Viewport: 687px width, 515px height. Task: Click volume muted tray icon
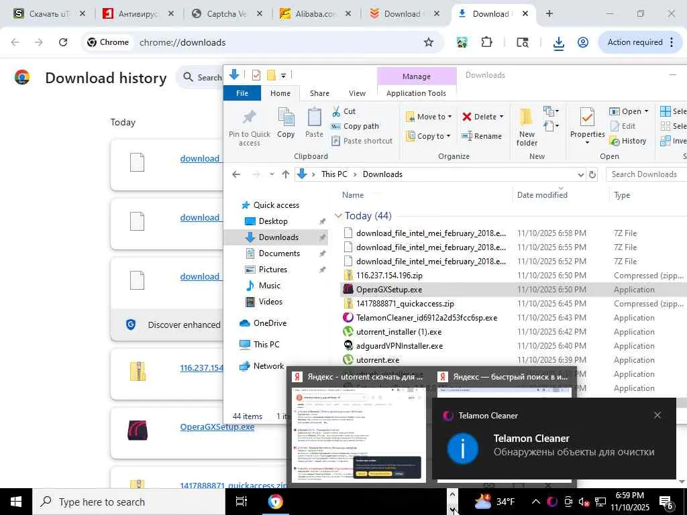click(584, 502)
